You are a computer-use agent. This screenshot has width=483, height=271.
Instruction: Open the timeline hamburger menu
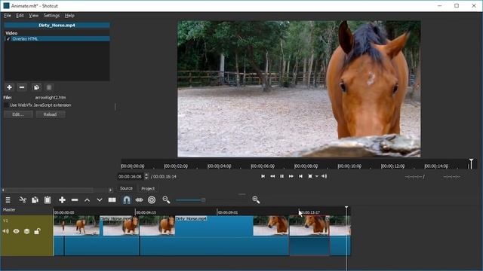(x=8, y=200)
